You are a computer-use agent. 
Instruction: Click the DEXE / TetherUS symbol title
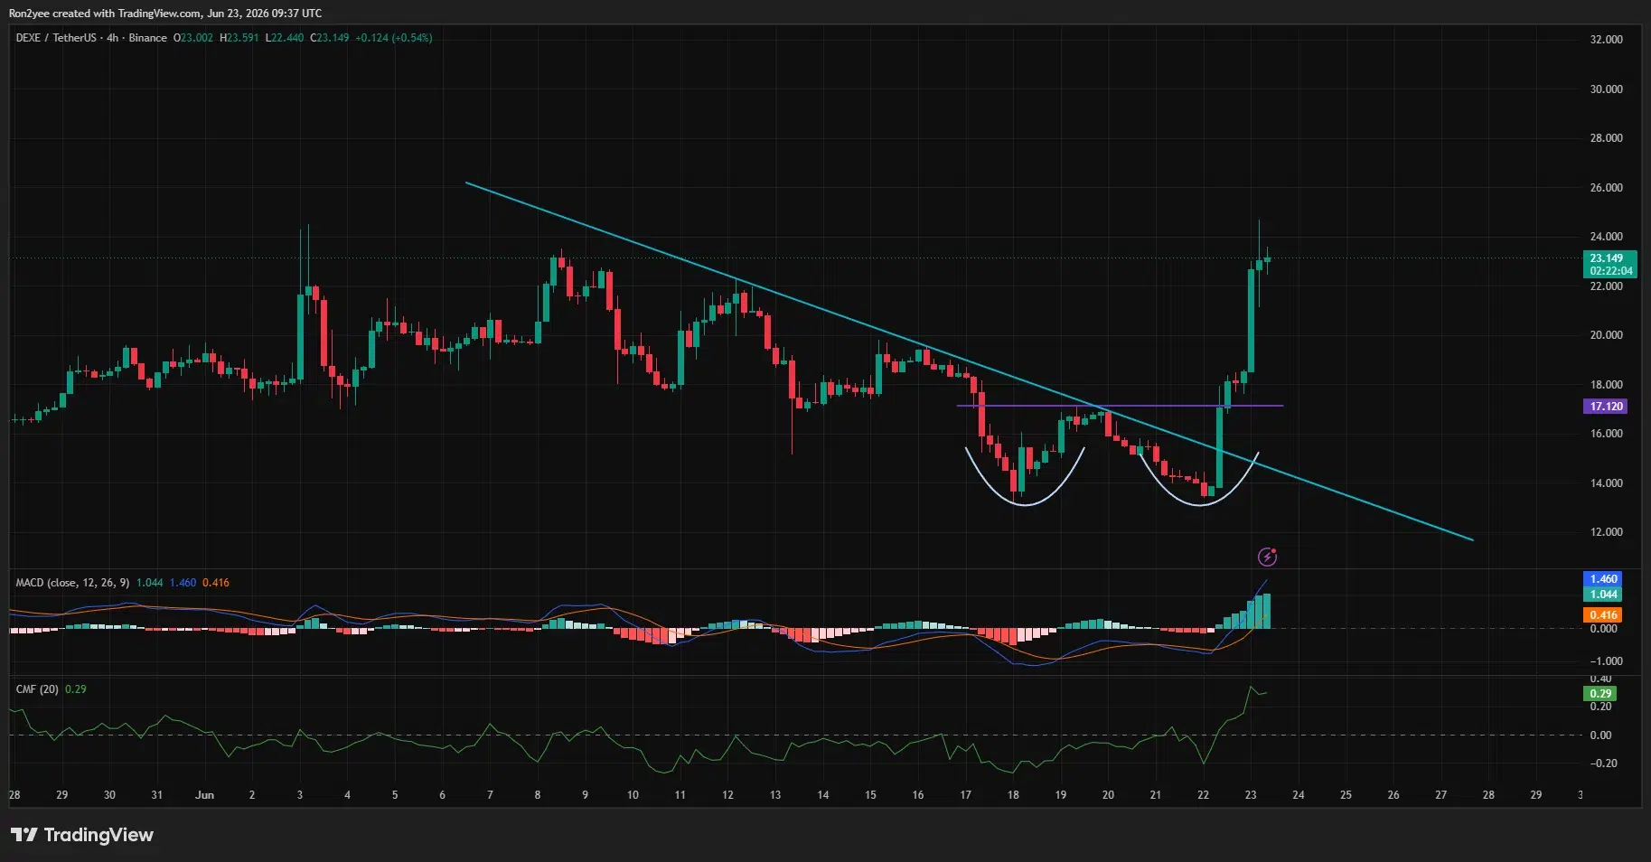click(x=56, y=38)
